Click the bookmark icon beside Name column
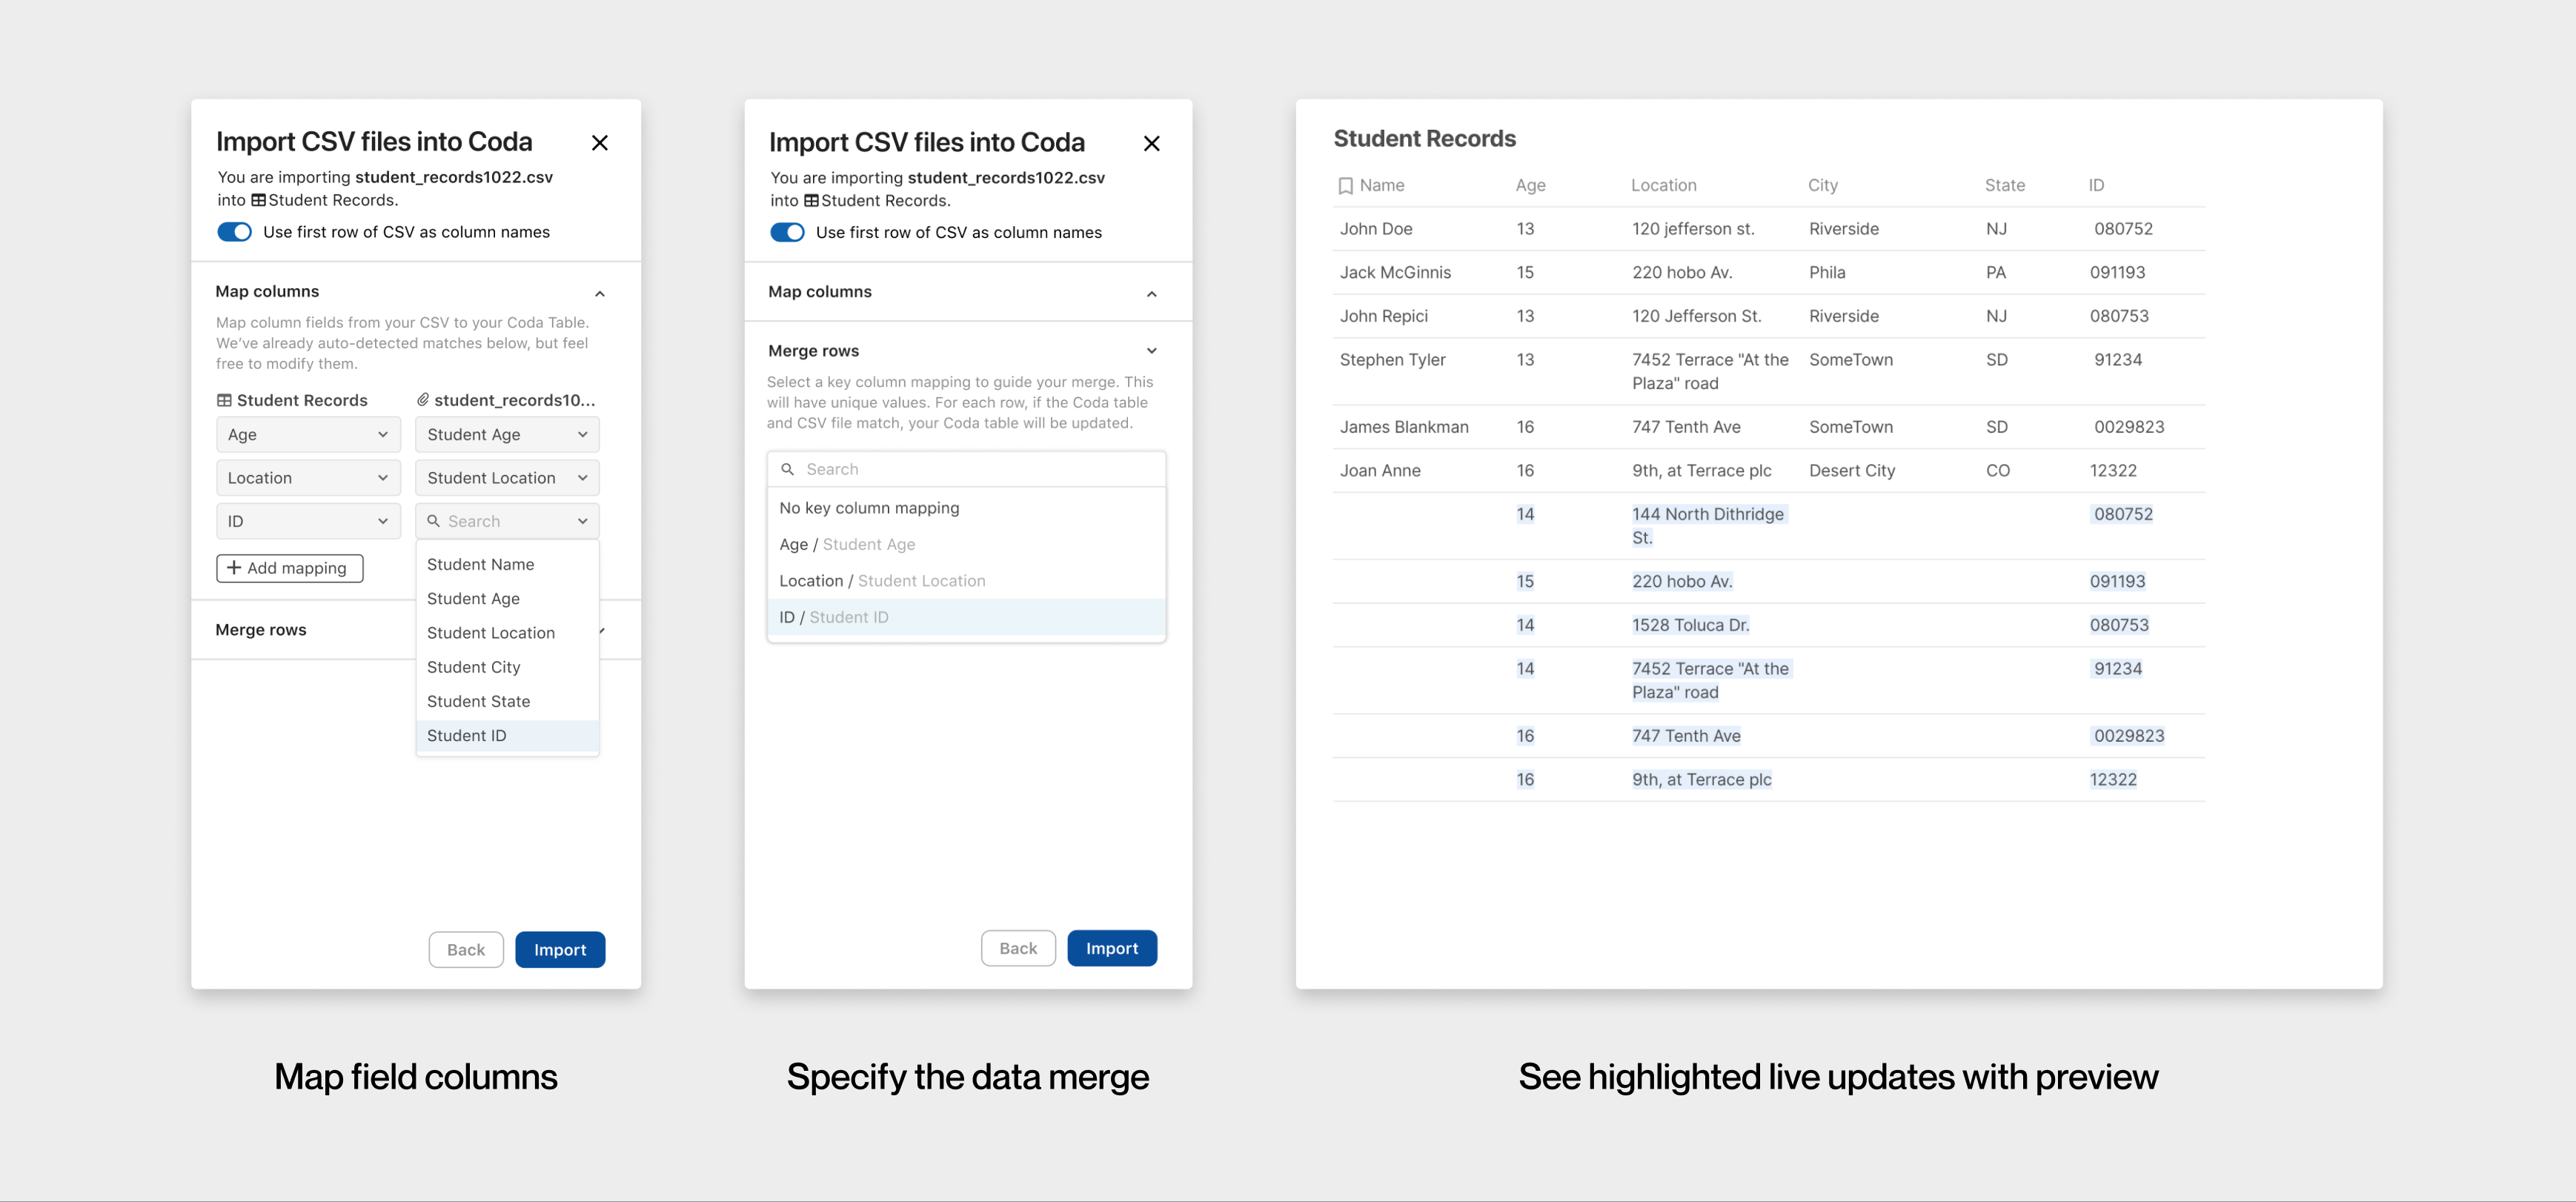Screen dimensions: 2576x1202 pyautogui.click(x=1345, y=186)
